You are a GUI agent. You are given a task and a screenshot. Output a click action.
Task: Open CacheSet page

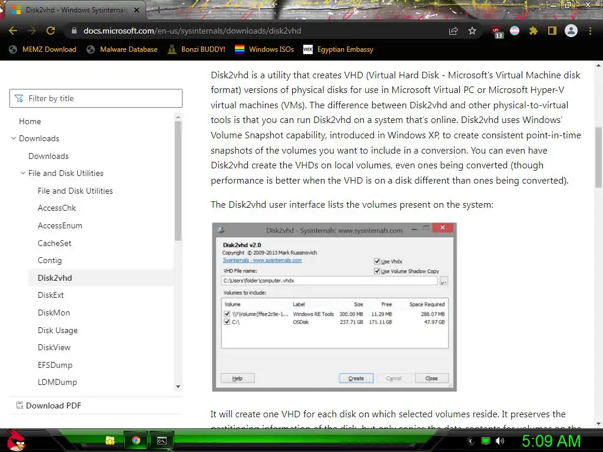pos(55,243)
